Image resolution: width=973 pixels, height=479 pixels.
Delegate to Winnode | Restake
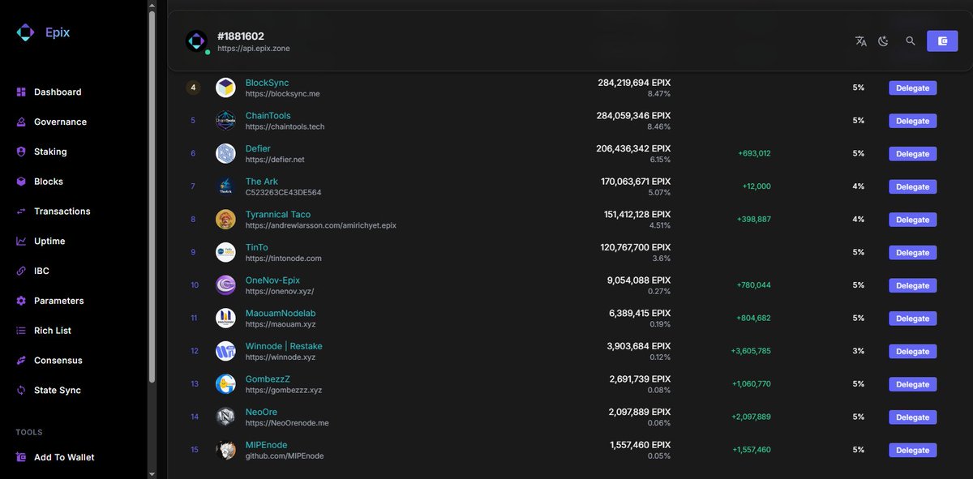[912, 352]
